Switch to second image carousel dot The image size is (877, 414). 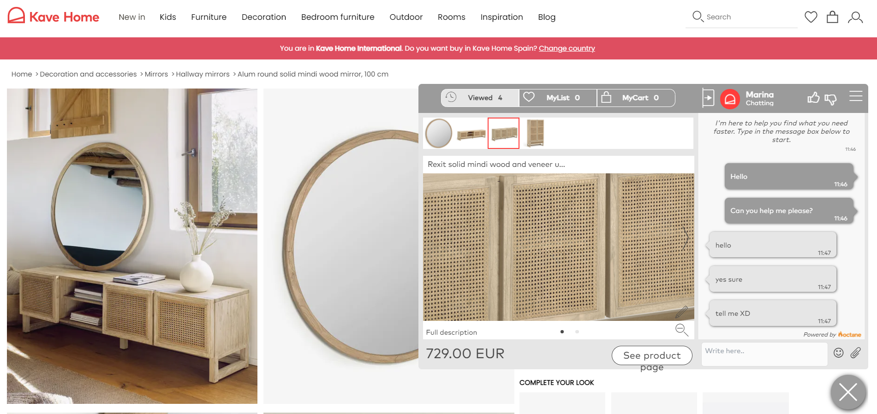[x=577, y=331]
